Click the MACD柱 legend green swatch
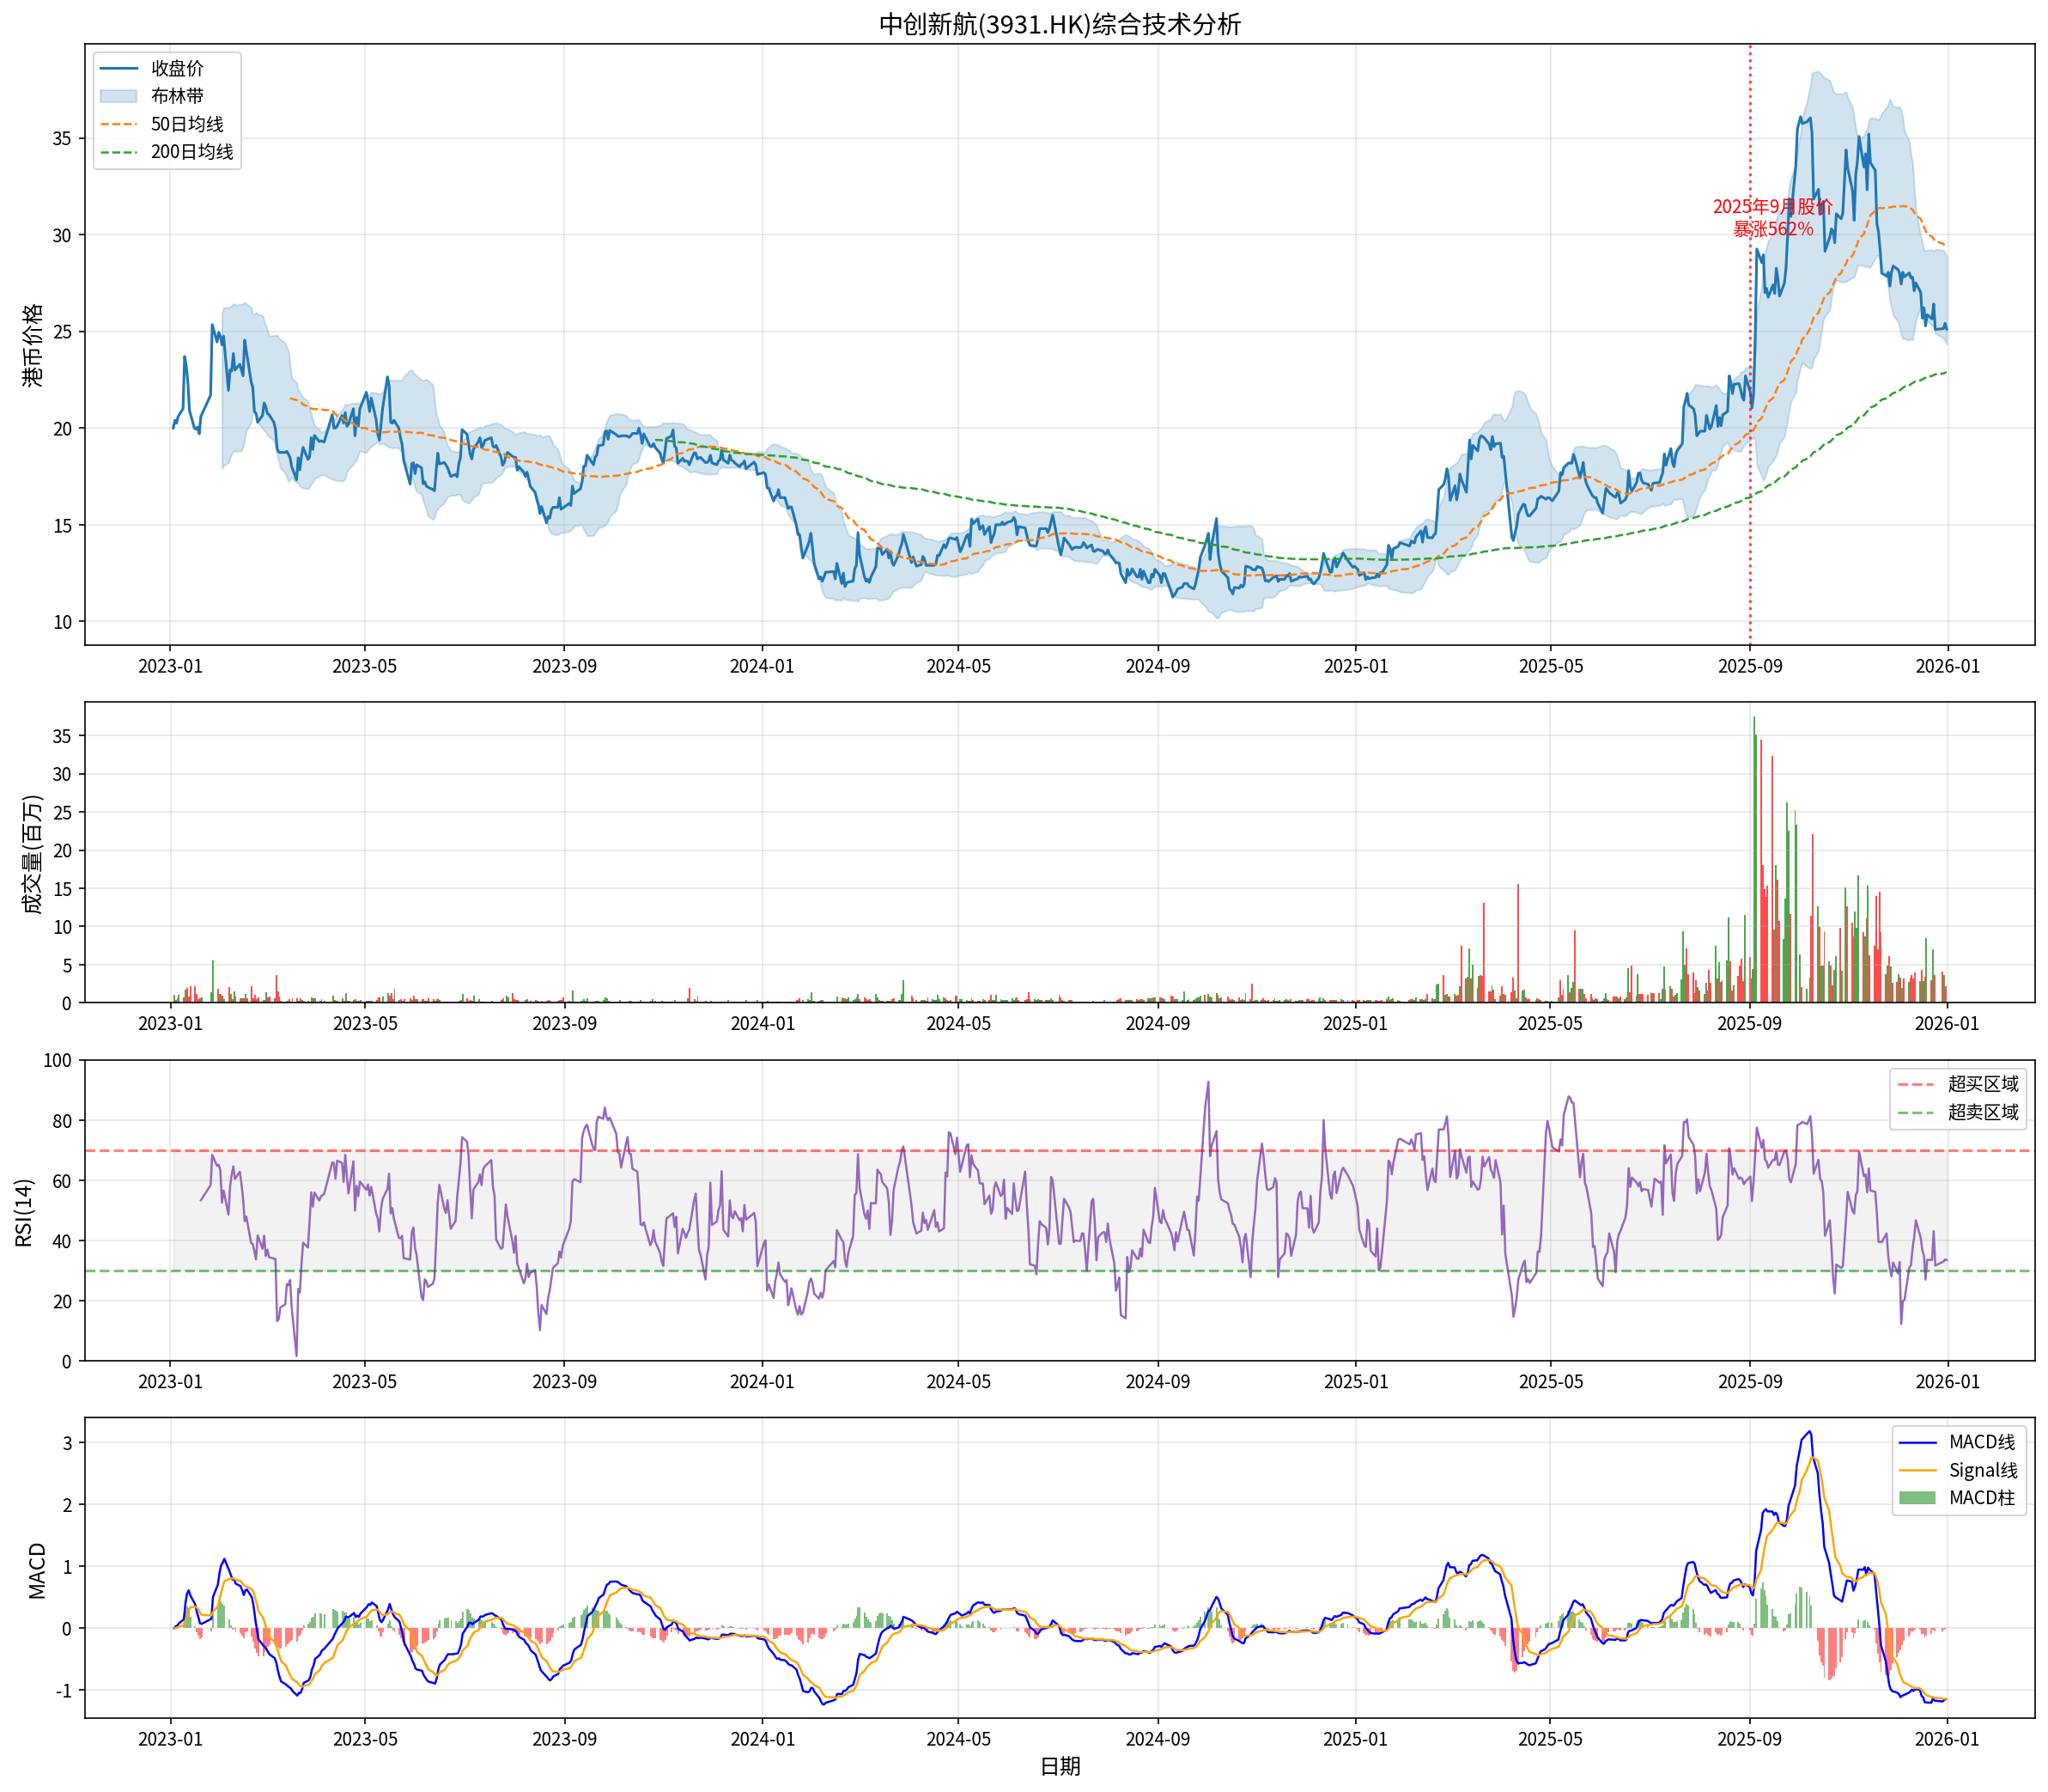The width and height of the screenshot is (2048, 1792). pos(1916,1498)
